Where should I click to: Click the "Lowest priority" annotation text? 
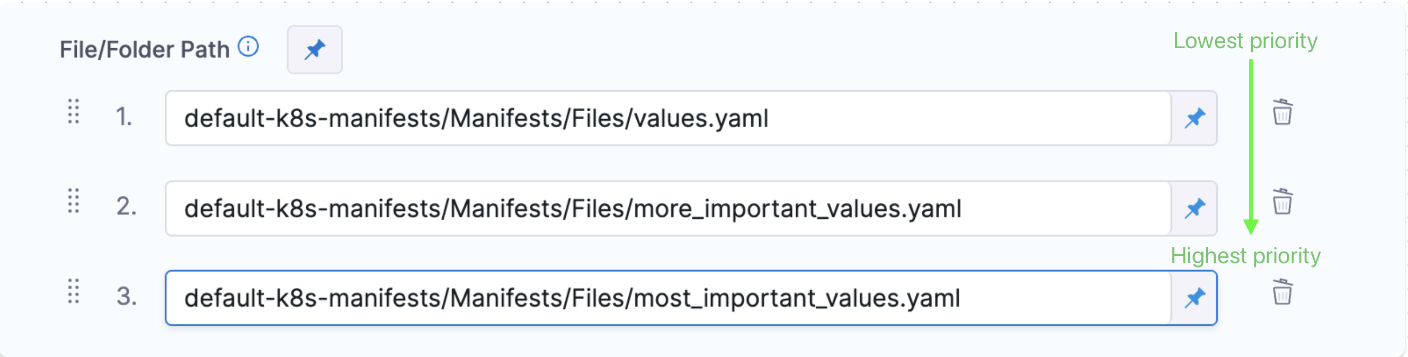click(1245, 41)
